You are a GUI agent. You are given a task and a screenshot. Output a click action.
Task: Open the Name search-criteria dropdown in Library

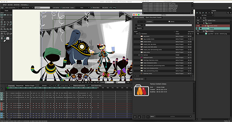tap(140, 25)
